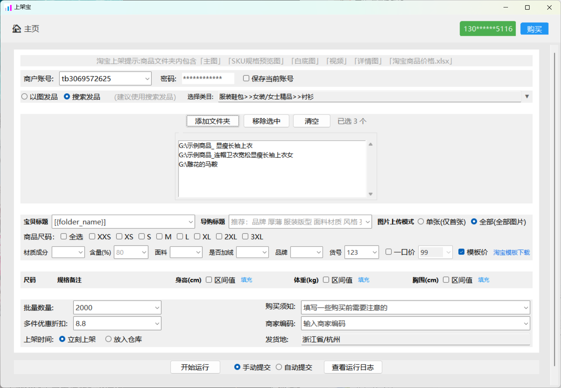Select 单张(仅首张) upload mode
This screenshot has height=388, width=561.
[x=421, y=222]
